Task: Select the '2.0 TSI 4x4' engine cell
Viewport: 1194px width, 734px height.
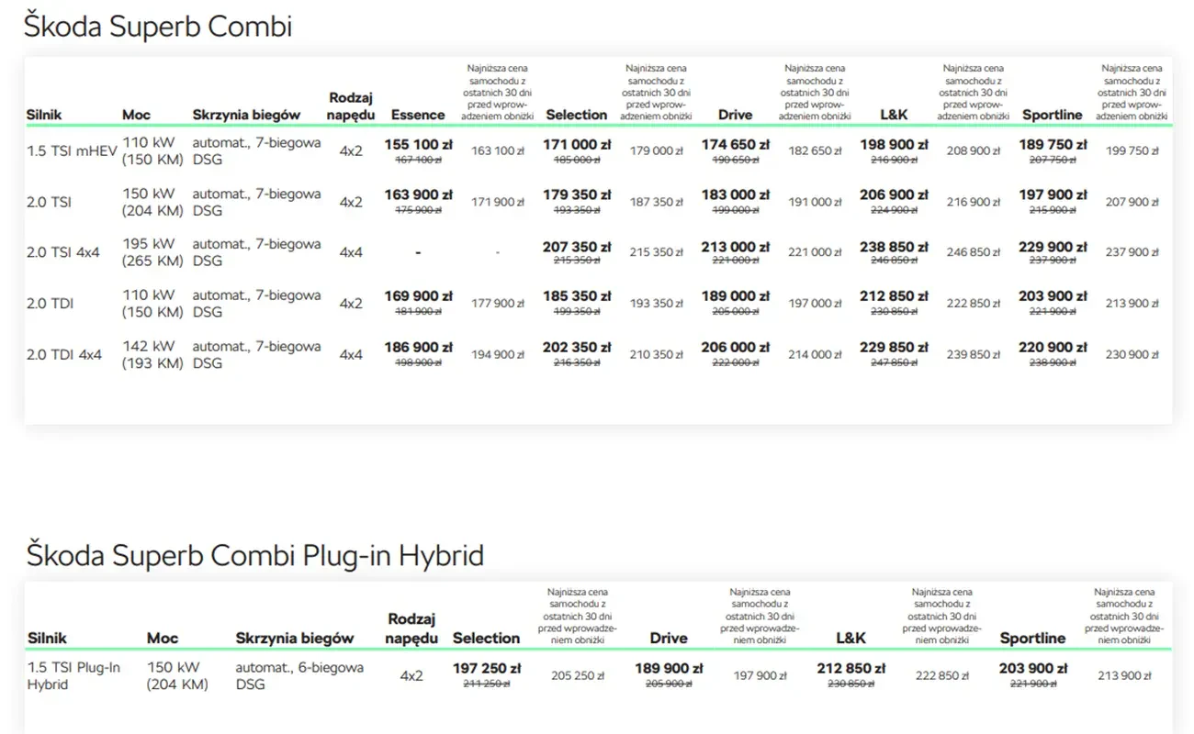Action: coord(62,252)
